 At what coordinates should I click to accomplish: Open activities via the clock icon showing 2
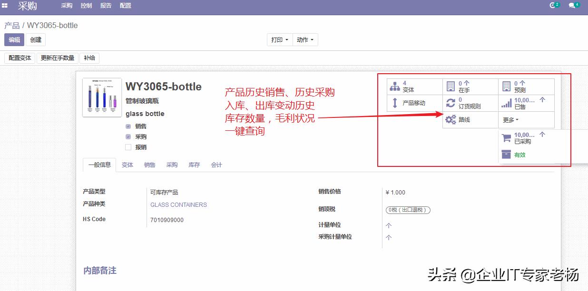point(552,5)
